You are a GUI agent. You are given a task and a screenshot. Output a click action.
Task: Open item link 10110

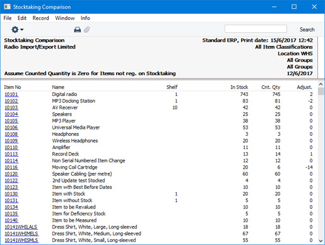coord(11,147)
